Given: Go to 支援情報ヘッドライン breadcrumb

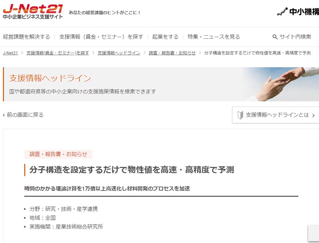Looking at the screenshot, I should pos(119,53).
